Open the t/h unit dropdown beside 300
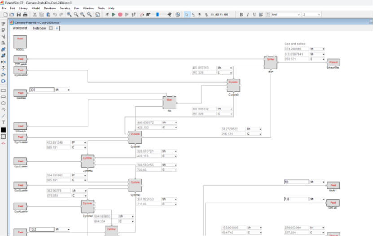The width and height of the screenshot is (373, 236). (62, 90)
